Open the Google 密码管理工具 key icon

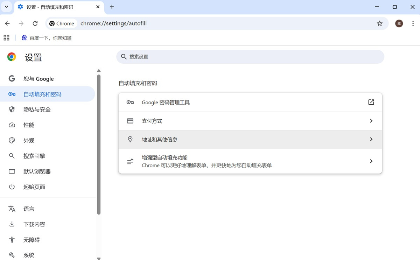(130, 102)
